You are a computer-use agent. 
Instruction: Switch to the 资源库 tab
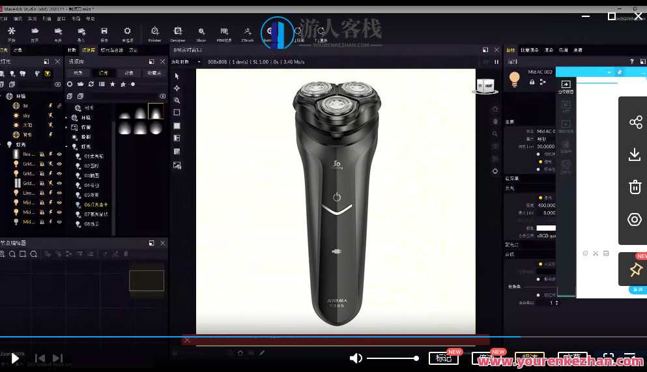(x=89, y=50)
